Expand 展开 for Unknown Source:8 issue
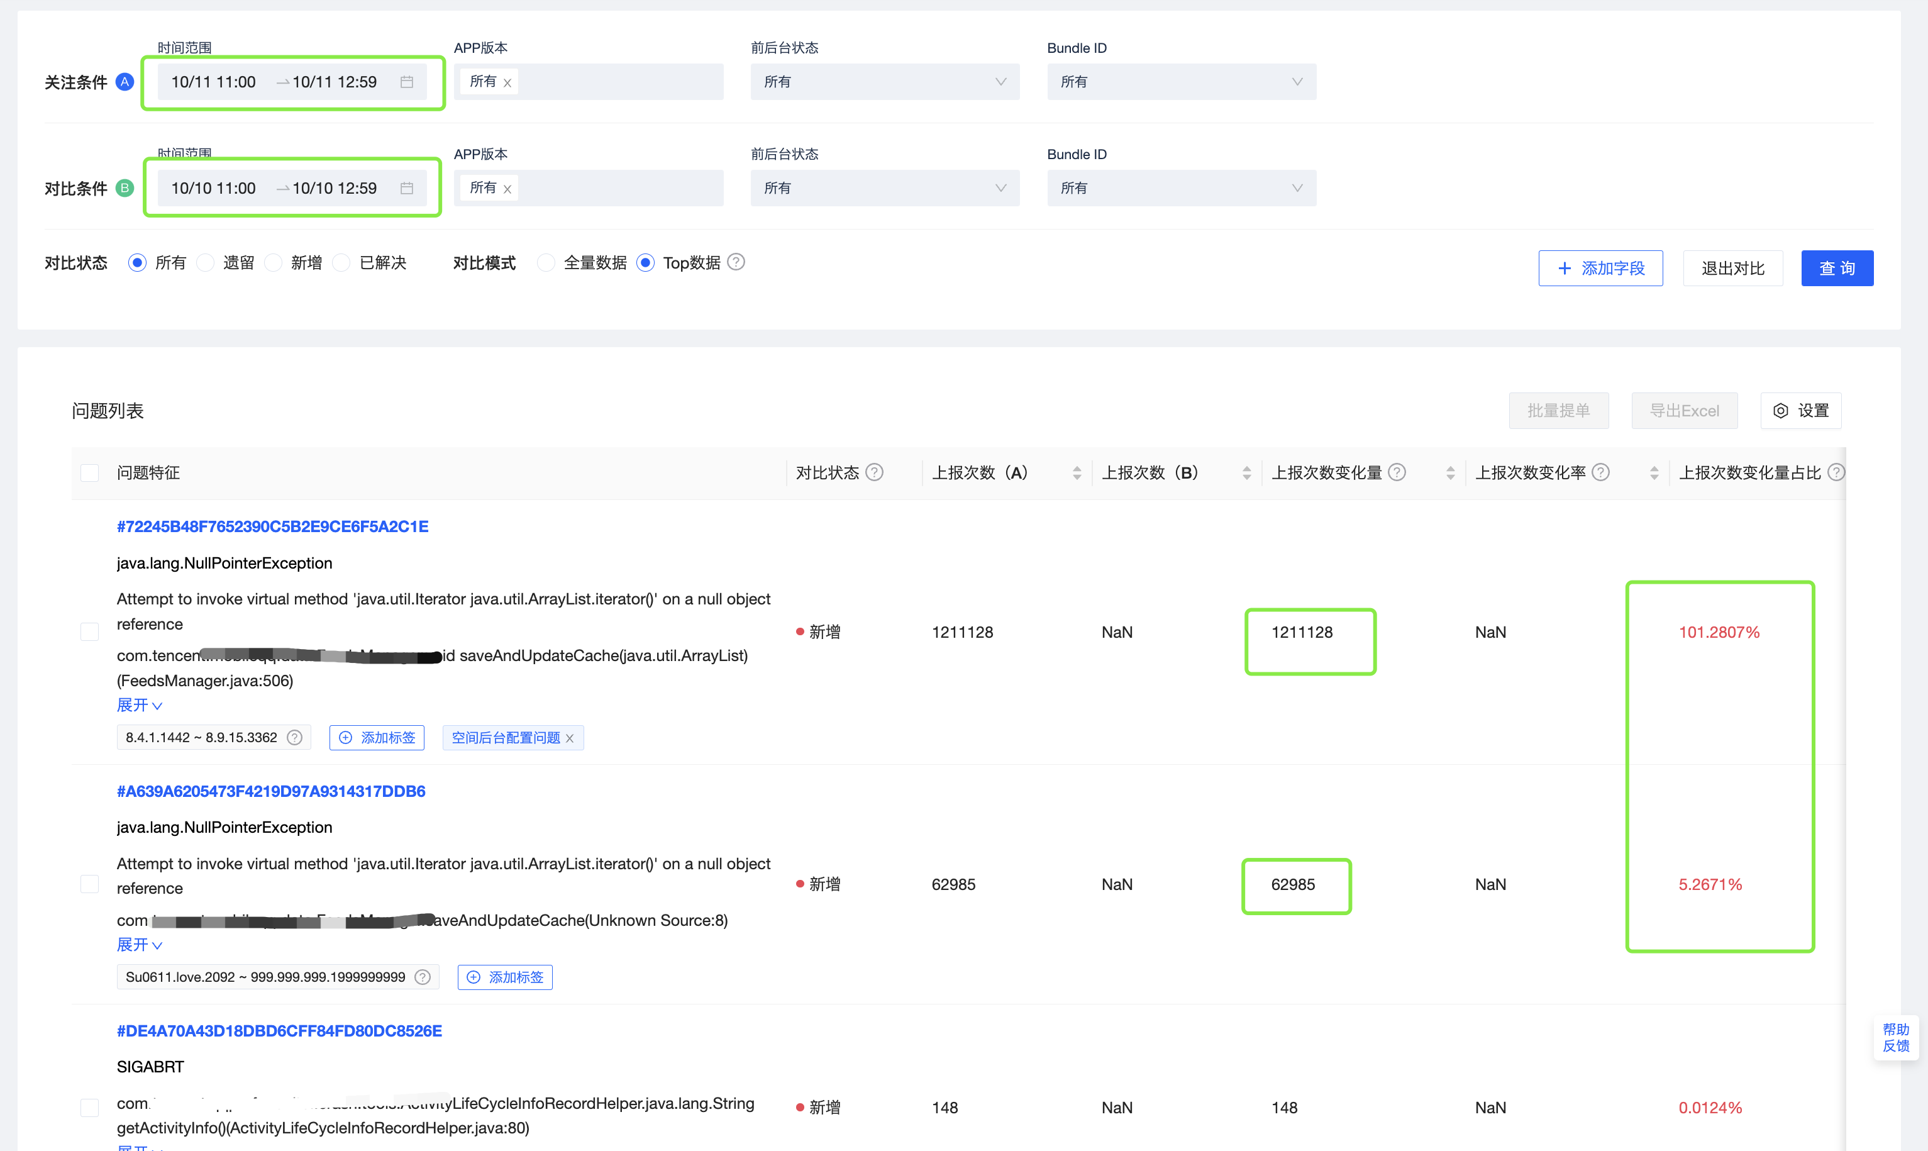The height and width of the screenshot is (1151, 1928). point(140,945)
